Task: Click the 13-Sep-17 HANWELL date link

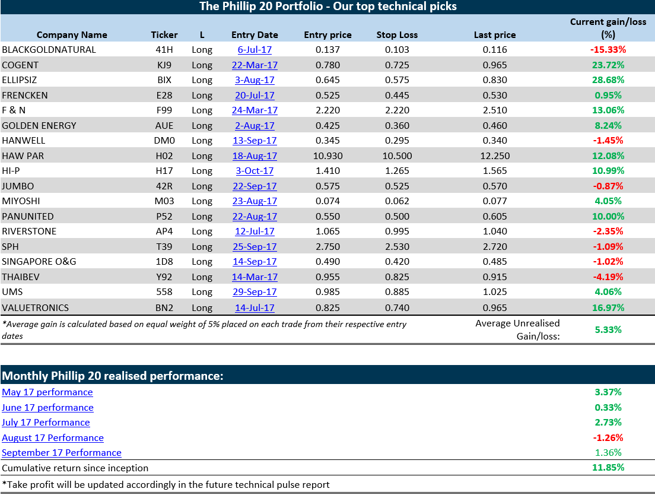Action: [x=255, y=141]
